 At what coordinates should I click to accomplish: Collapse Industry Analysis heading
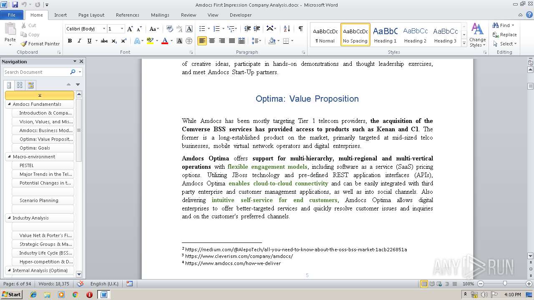[9, 218]
